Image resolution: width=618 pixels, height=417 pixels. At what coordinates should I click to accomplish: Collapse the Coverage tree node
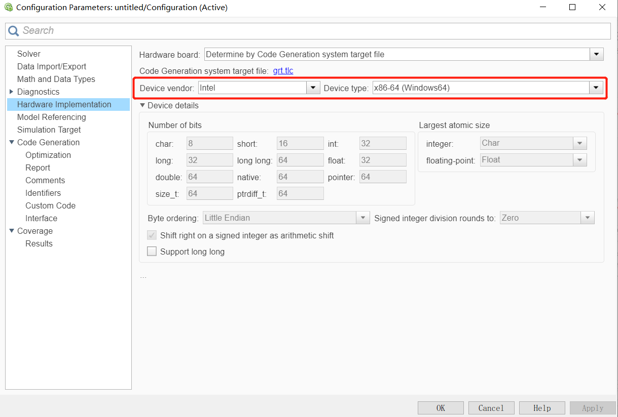point(12,231)
